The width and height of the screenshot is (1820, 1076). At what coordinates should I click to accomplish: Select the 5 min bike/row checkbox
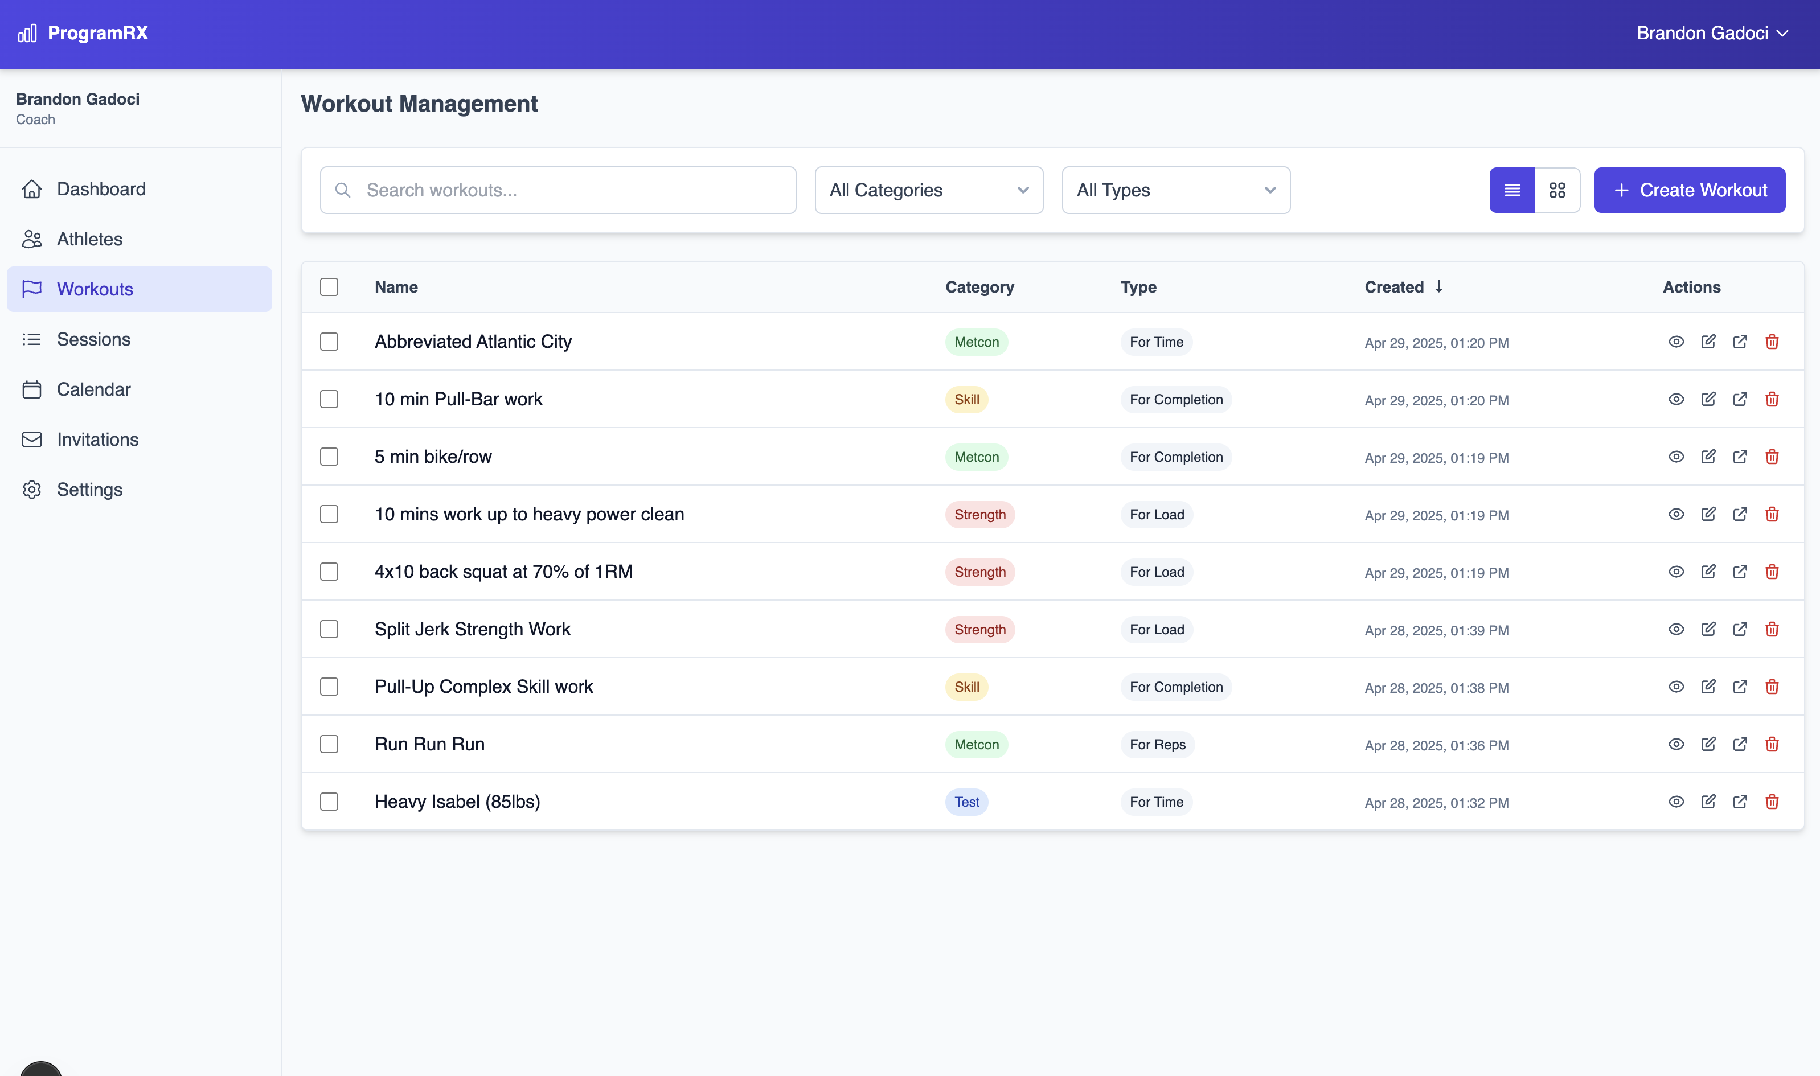pos(329,457)
